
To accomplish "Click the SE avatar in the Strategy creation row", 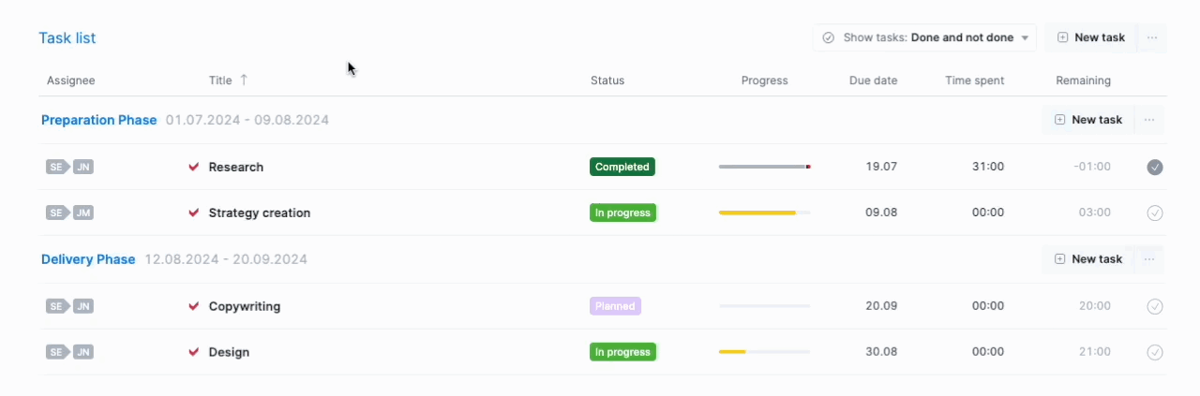I will (57, 213).
